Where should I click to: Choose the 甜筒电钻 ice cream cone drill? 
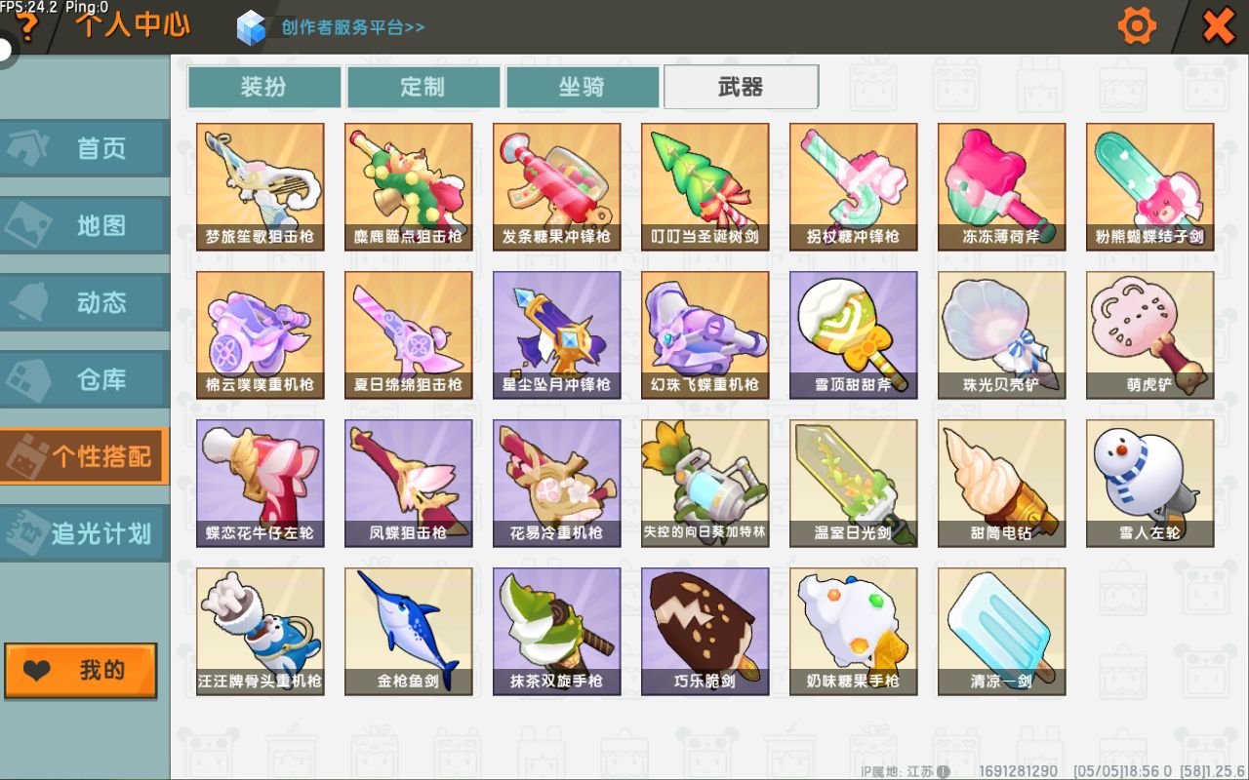pyautogui.click(x=1002, y=484)
